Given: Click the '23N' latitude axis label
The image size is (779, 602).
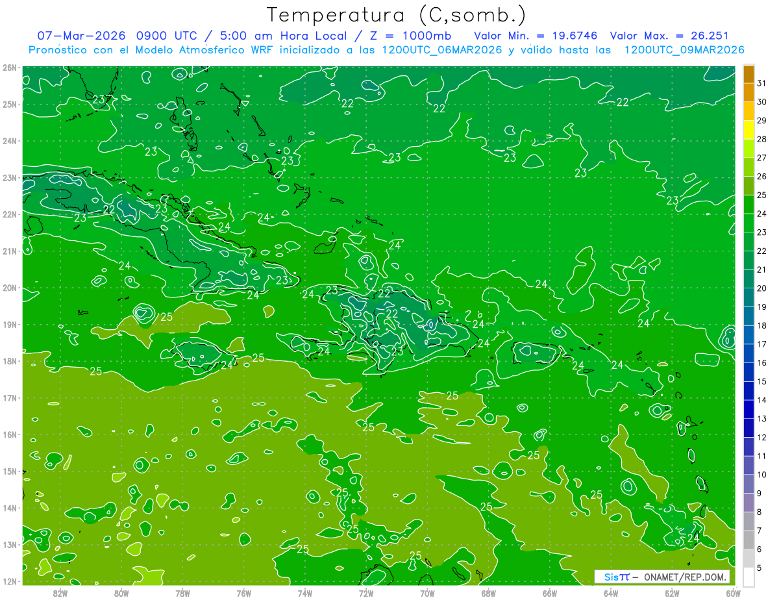Looking at the screenshot, I should point(10,177).
